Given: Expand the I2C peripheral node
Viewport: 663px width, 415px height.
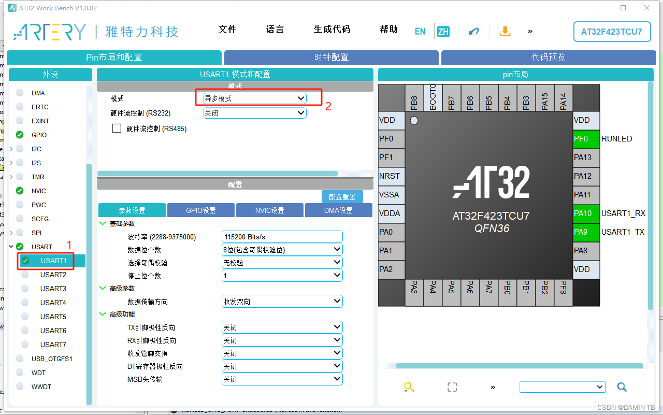Looking at the screenshot, I should pos(11,149).
